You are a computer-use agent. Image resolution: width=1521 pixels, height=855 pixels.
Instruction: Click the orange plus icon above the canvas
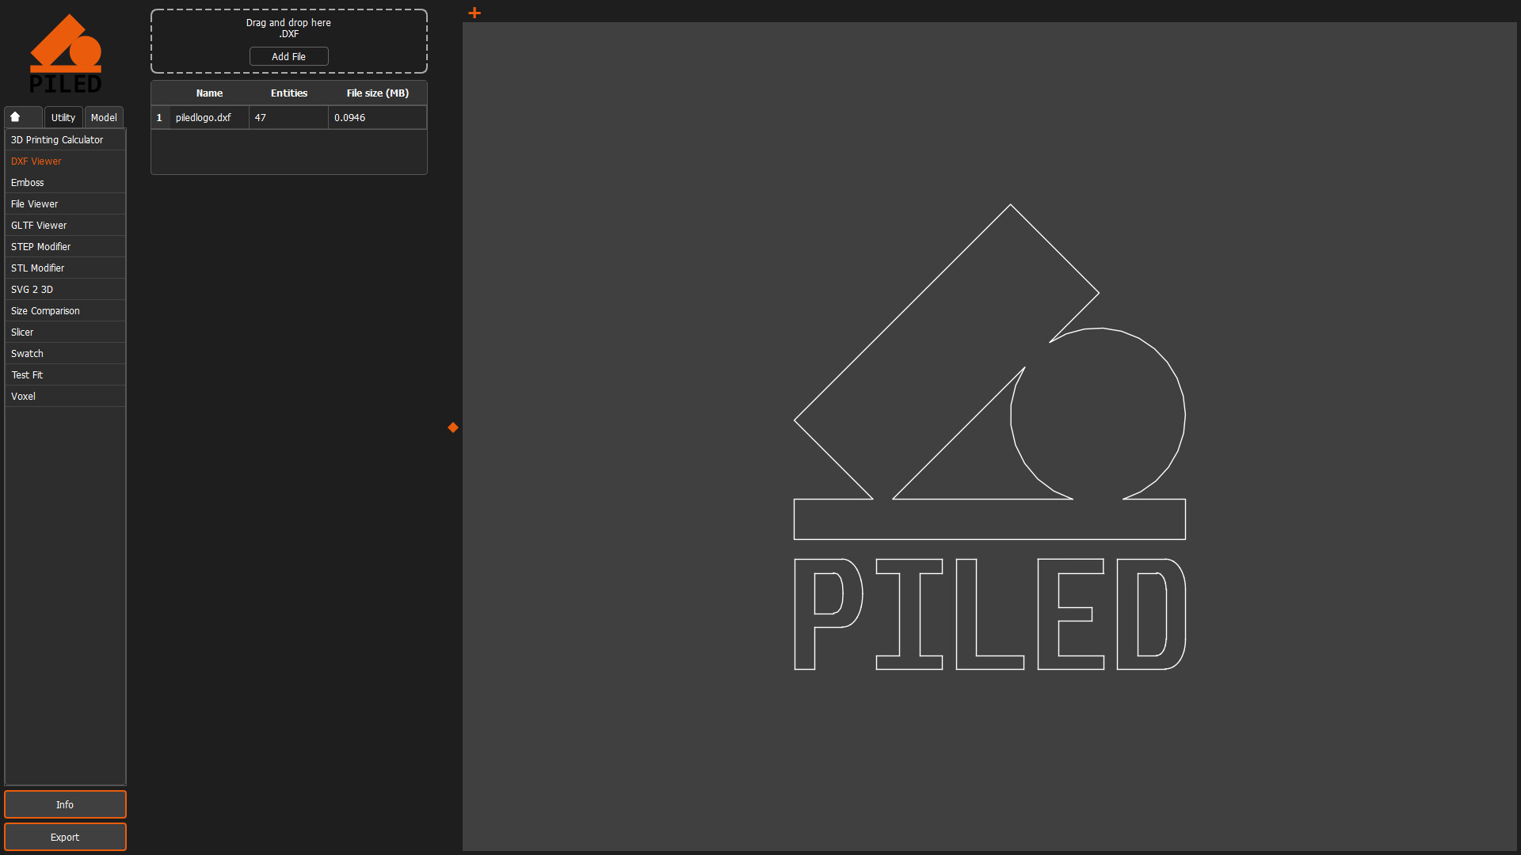(x=475, y=13)
